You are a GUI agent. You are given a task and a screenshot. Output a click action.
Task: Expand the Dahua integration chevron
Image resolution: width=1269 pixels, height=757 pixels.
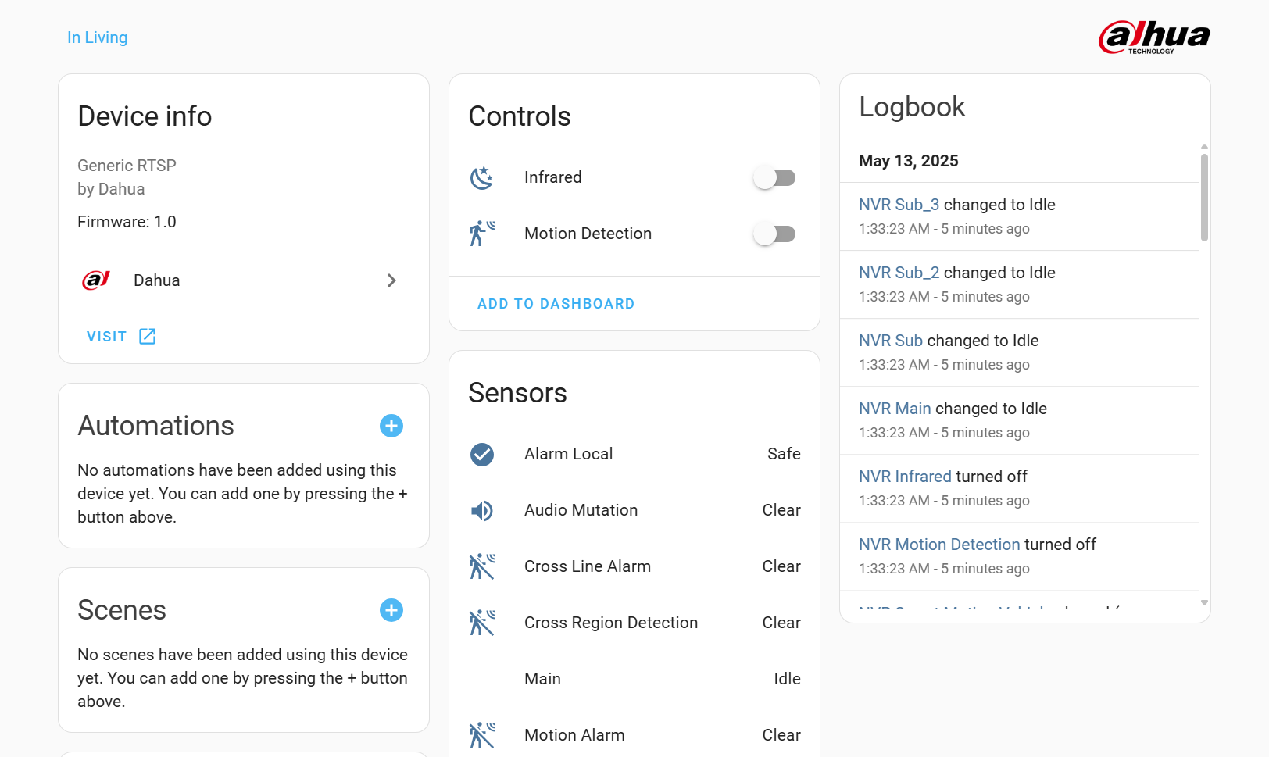click(x=391, y=280)
